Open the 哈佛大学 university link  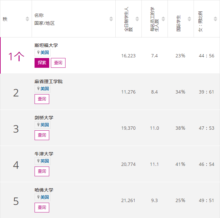(44, 190)
